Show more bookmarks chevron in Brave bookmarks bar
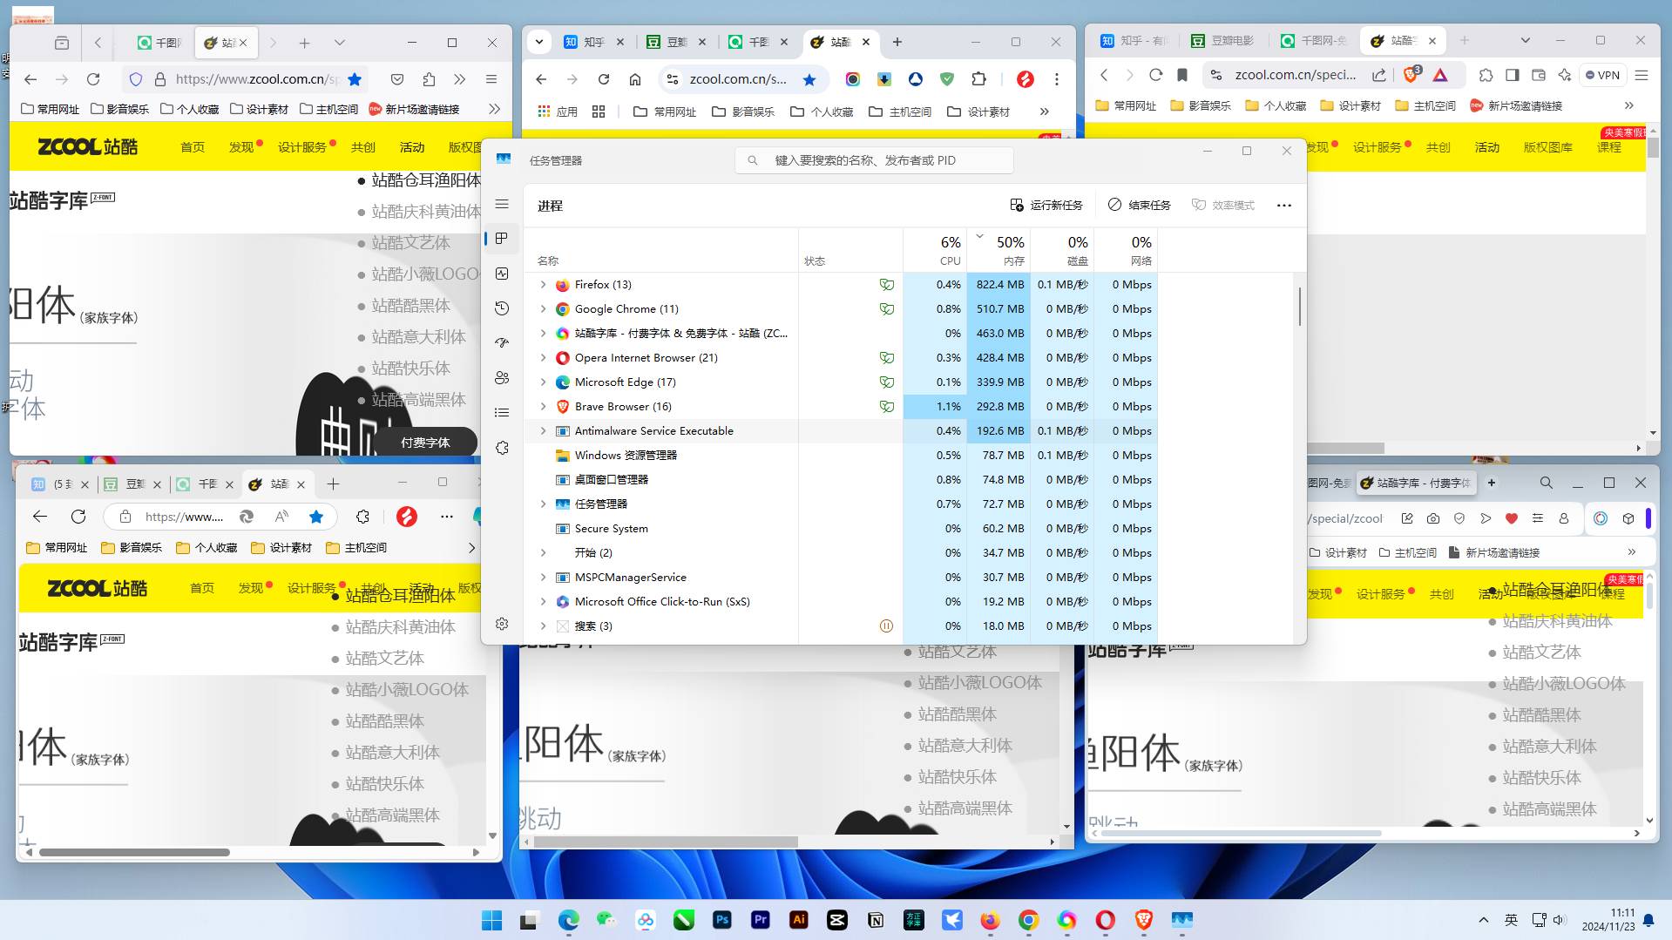 pos(1628,105)
